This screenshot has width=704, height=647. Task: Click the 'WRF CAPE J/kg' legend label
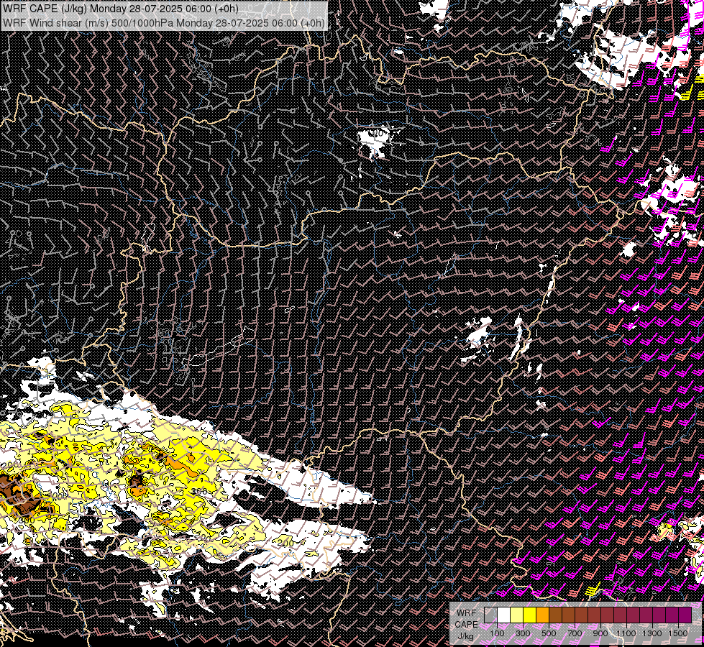coord(467,625)
